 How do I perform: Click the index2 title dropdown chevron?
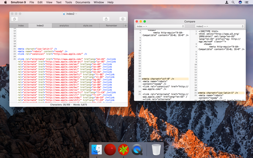point(76,14)
